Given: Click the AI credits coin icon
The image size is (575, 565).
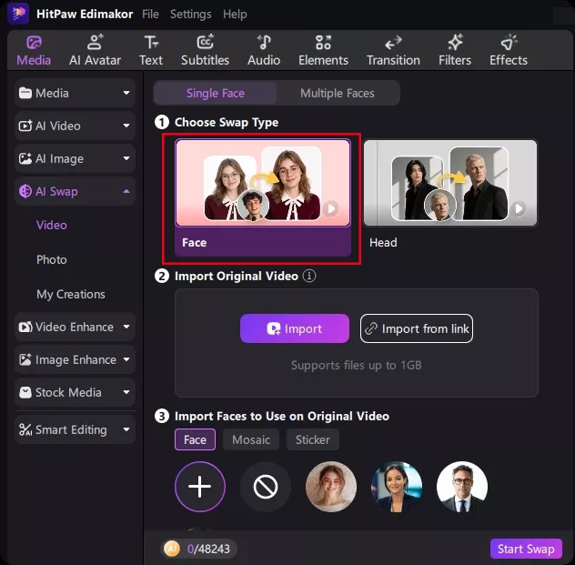Looking at the screenshot, I should point(172,549).
